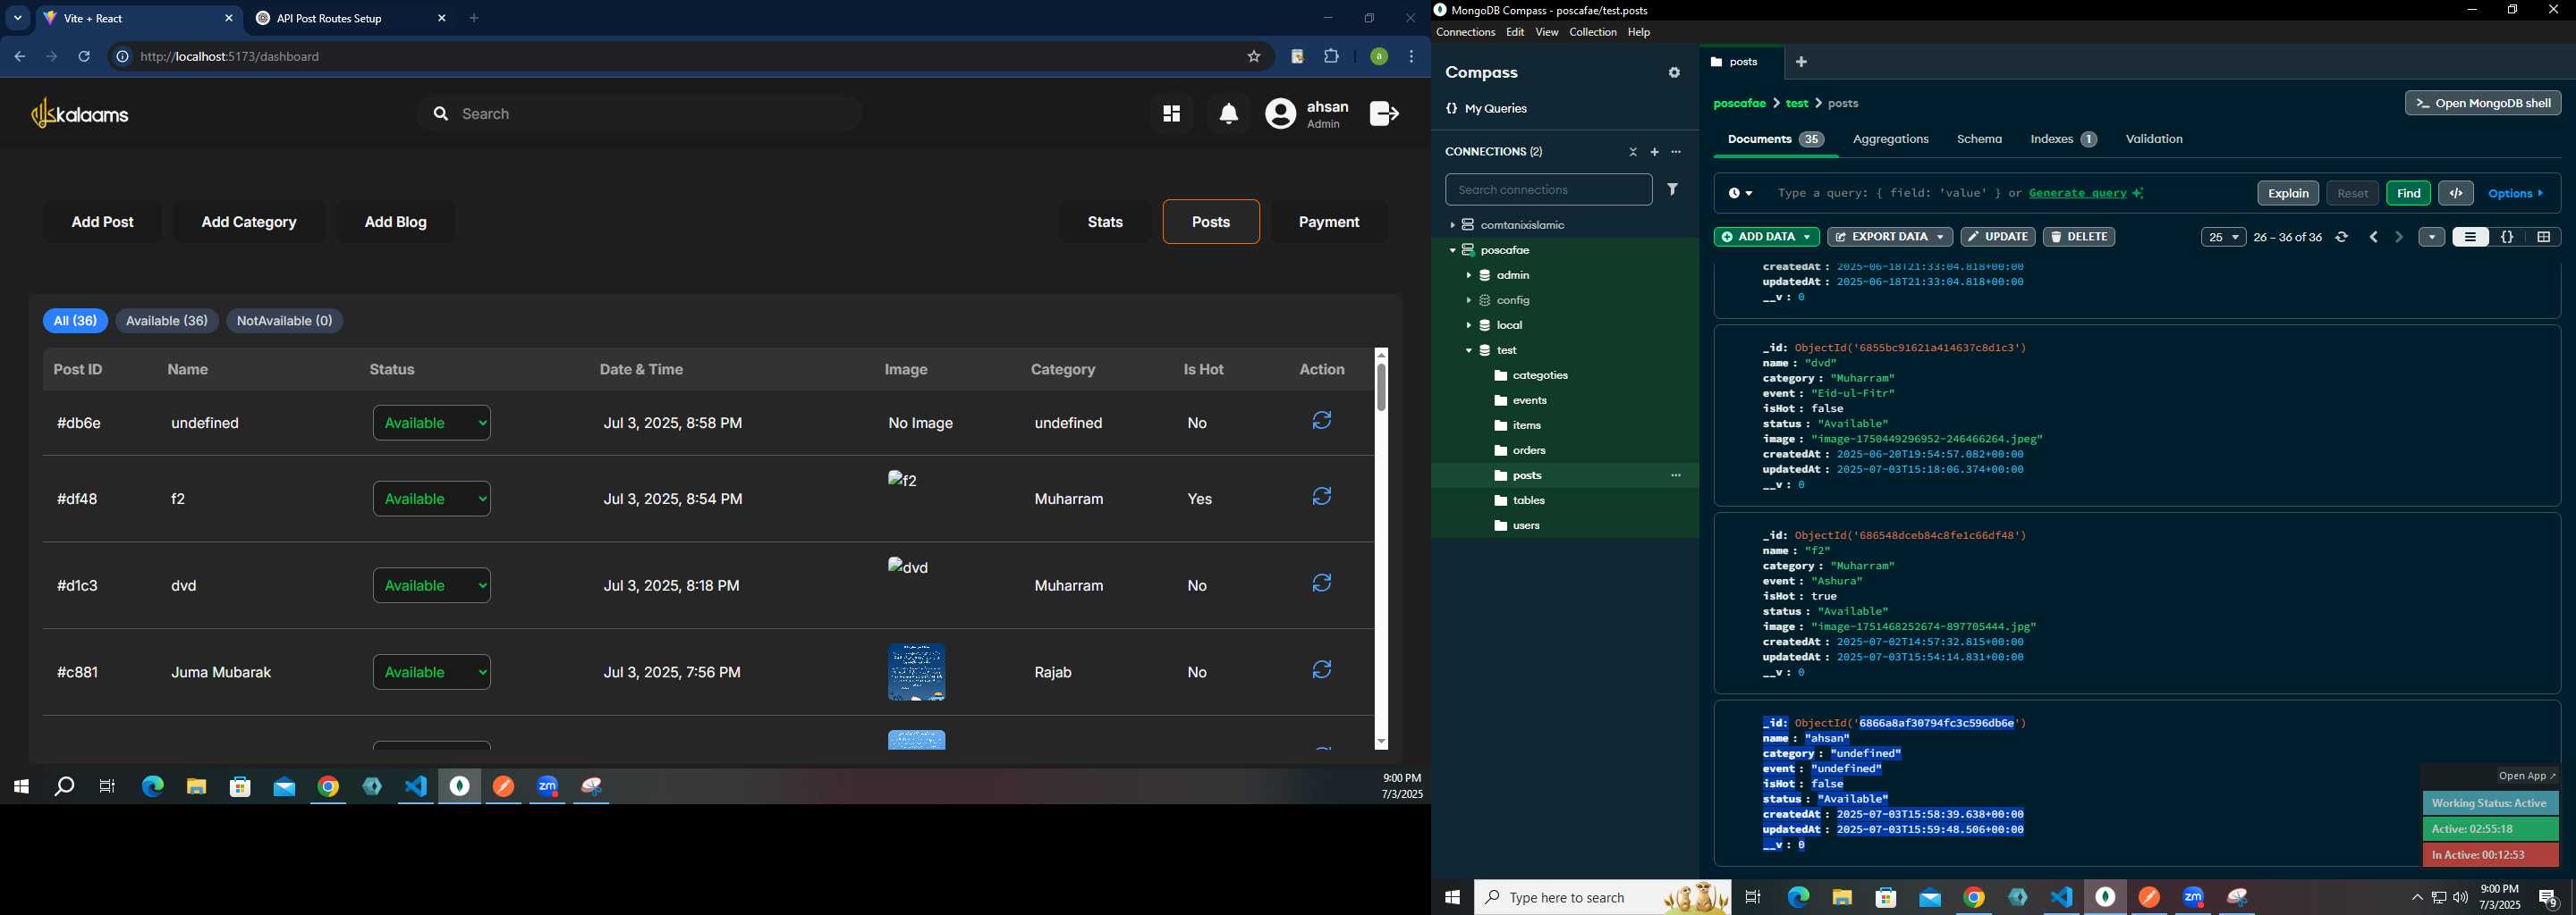Select the Available (36) filter pill
This screenshot has width=2576, height=915.
tap(167, 321)
